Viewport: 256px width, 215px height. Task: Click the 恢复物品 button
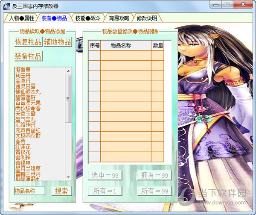29,42
